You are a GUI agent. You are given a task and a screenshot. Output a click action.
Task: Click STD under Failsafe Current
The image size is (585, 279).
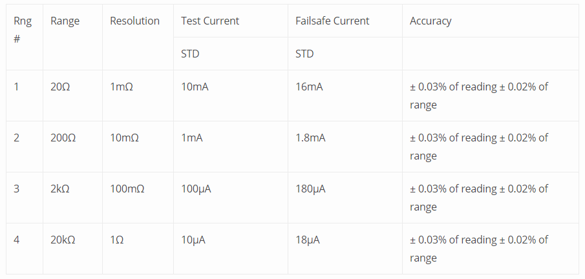(x=304, y=54)
